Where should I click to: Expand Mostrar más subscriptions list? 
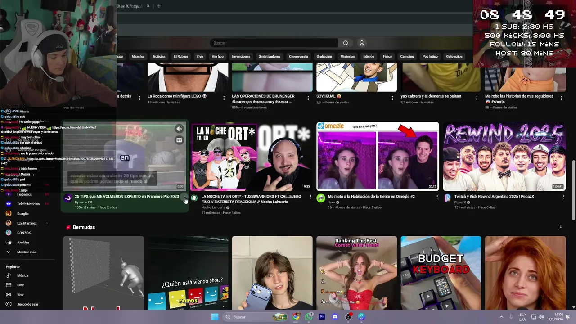pos(27,252)
